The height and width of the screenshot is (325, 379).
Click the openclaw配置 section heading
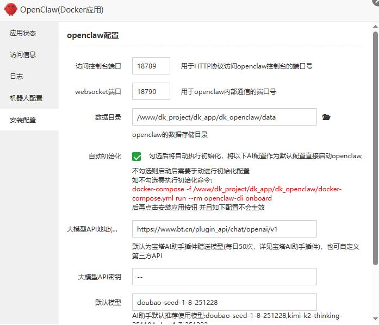tap(93, 35)
